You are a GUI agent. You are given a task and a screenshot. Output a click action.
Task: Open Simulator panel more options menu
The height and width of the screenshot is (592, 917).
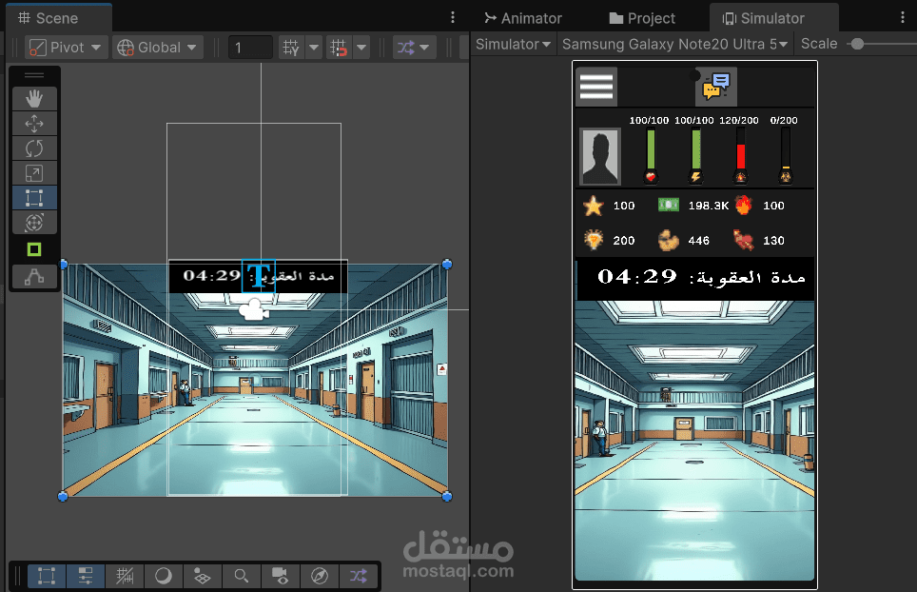(x=903, y=17)
